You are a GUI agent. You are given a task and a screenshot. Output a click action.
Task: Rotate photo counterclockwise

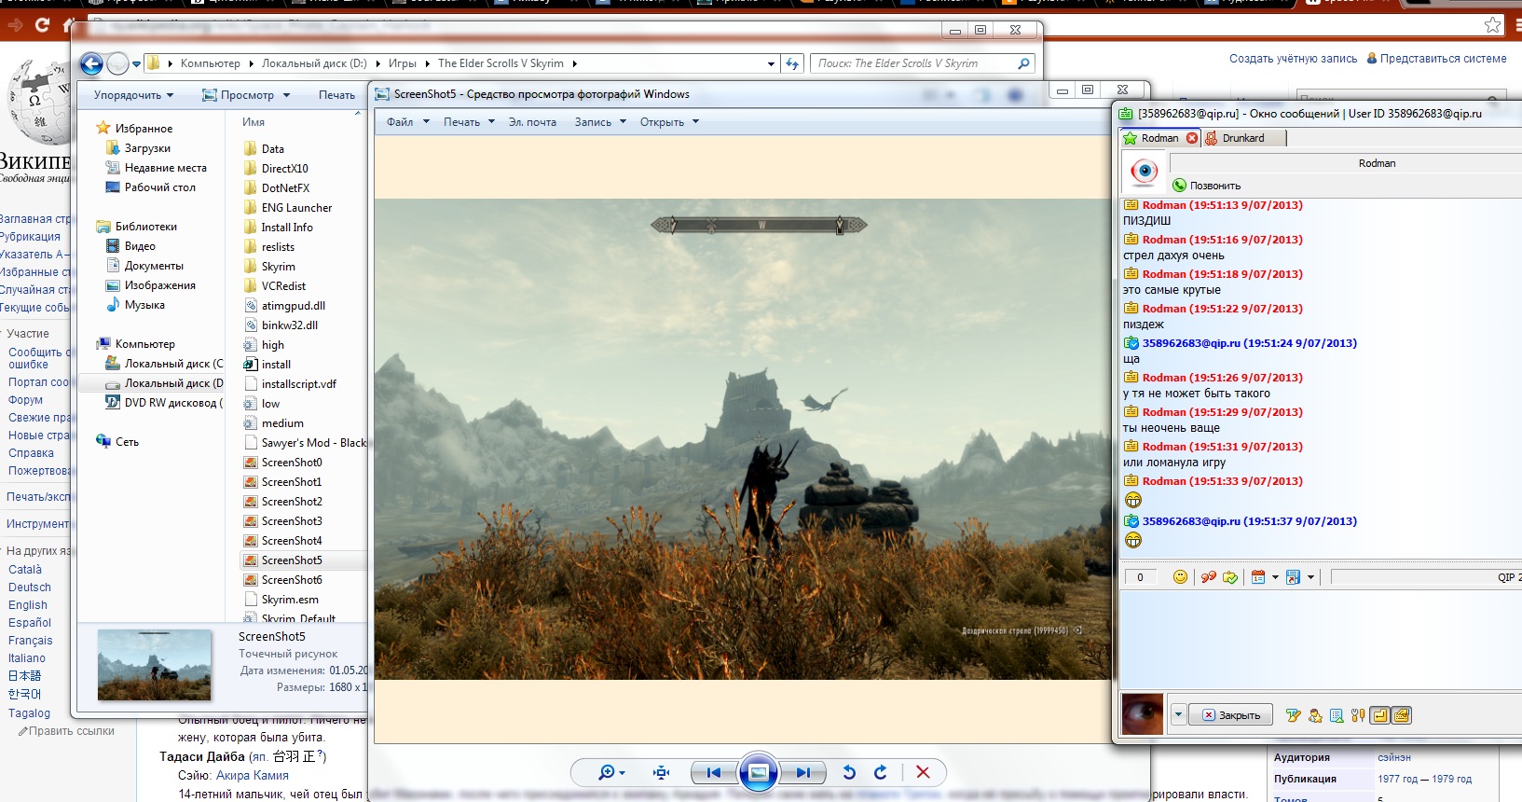(x=849, y=772)
